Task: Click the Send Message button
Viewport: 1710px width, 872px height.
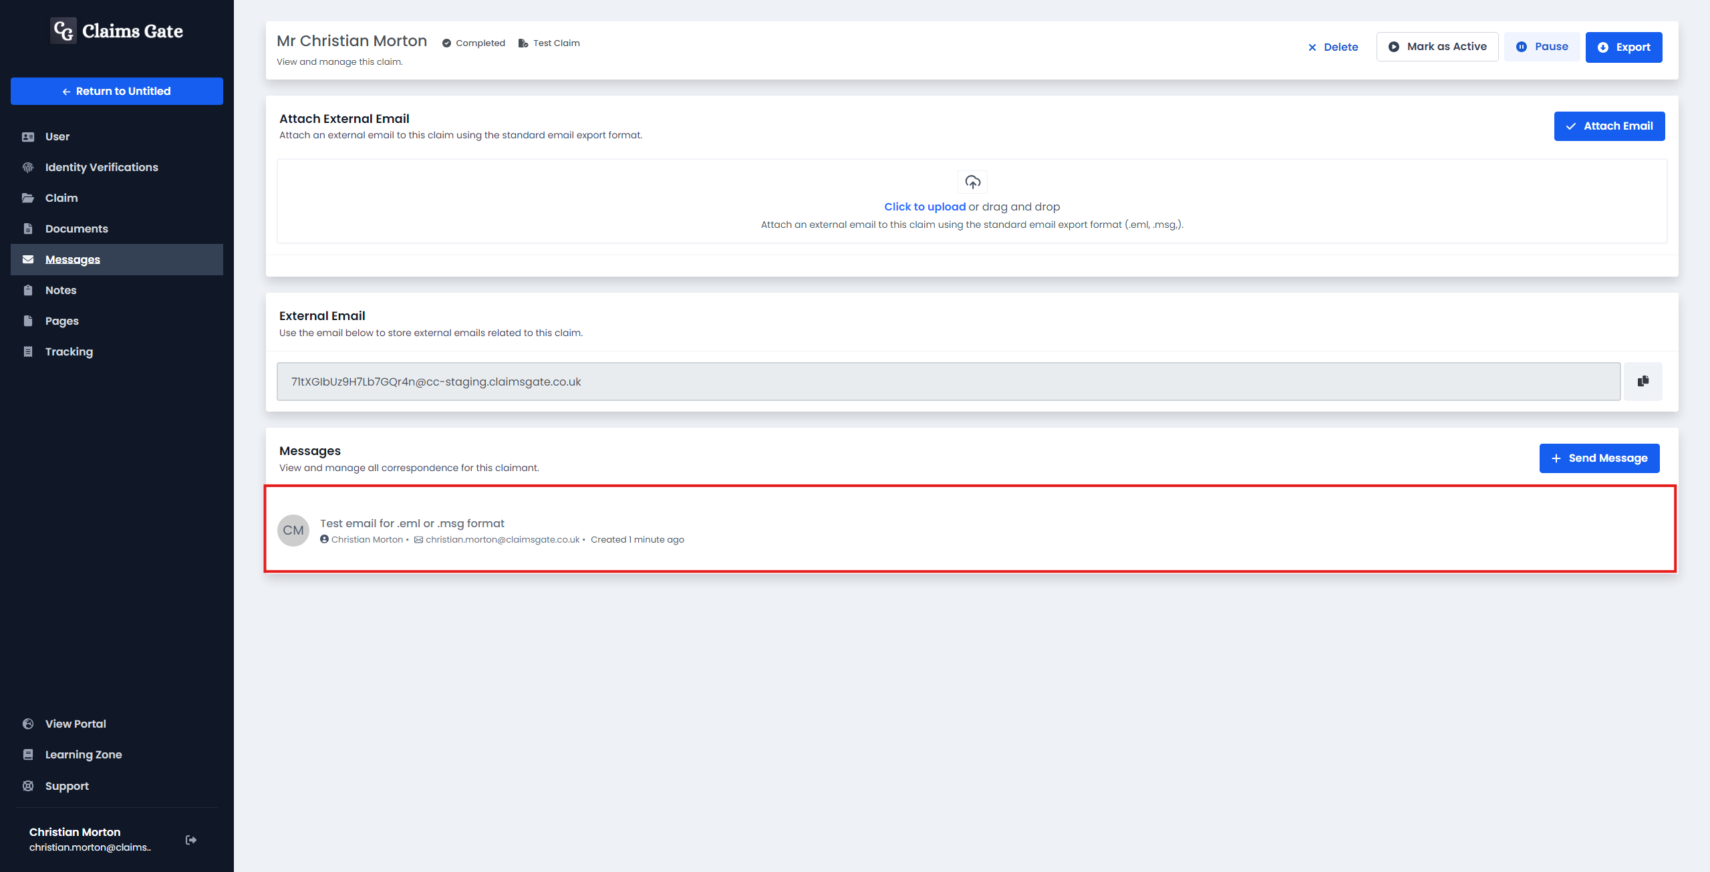Action: click(1602, 457)
